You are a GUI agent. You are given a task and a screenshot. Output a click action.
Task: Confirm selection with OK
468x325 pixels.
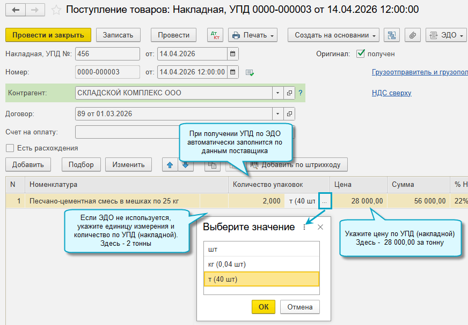pyautogui.click(x=263, y=307)
